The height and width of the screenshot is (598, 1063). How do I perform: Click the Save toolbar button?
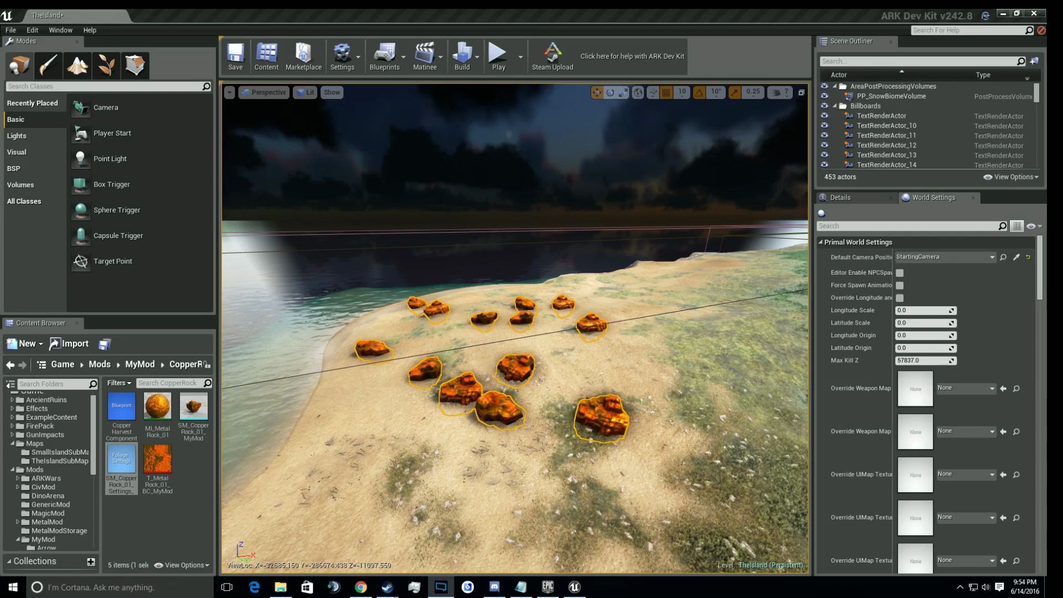coord(235,56)
